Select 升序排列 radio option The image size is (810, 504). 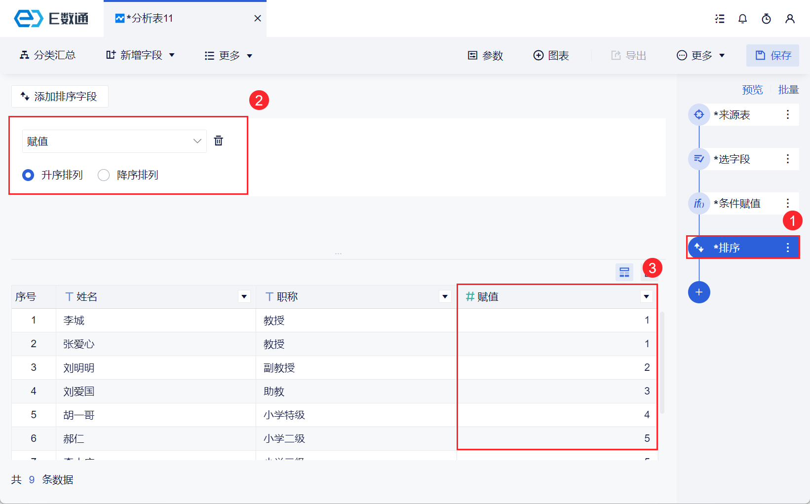(x=29, y=175)
